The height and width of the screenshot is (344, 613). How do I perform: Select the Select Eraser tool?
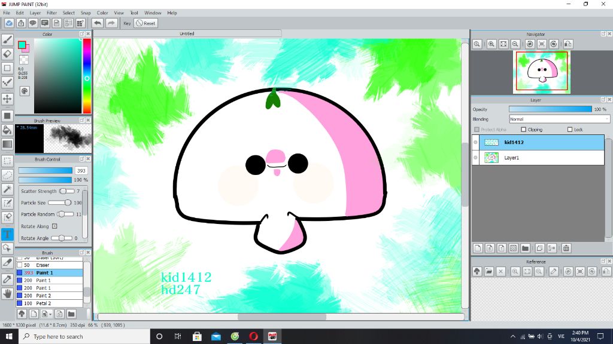(7, 217)
